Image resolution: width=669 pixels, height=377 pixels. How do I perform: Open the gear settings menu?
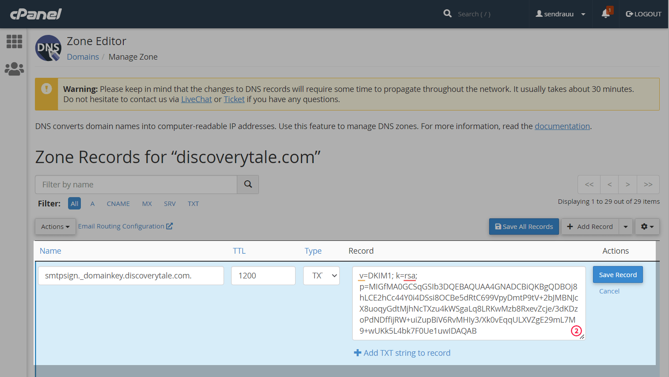coord(647,227)
